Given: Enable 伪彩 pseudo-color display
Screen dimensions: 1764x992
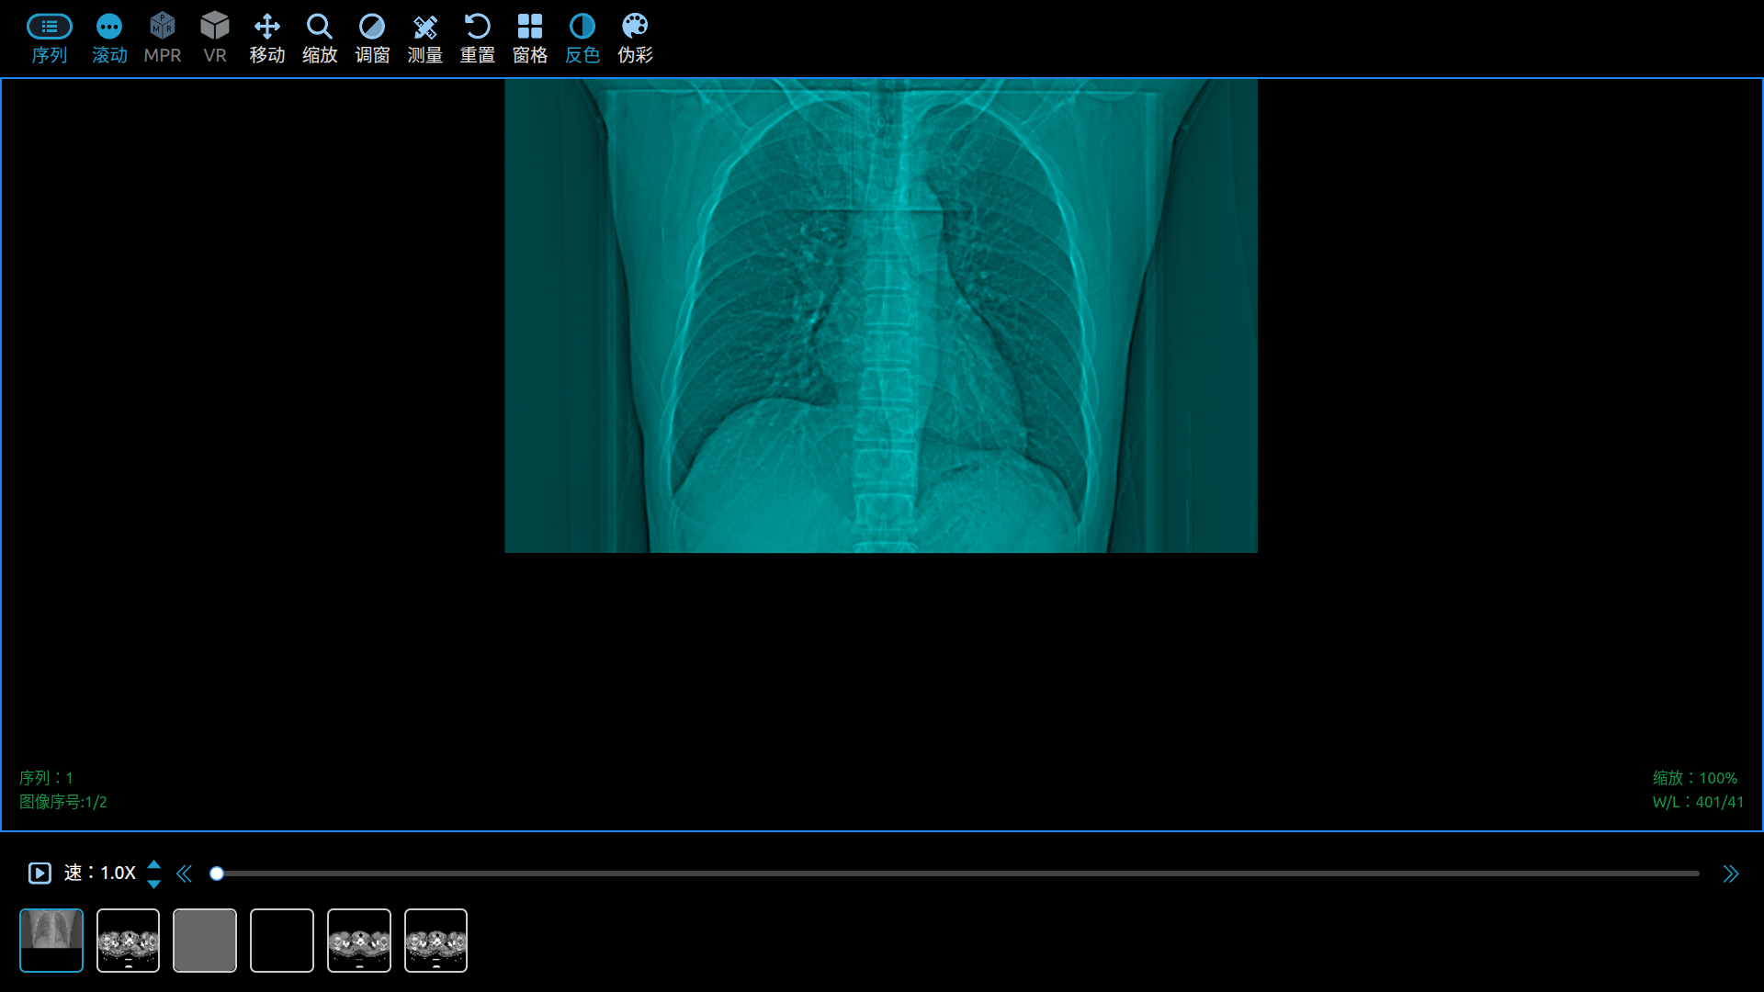Looking at the screenshot, I should click(634, 37).
